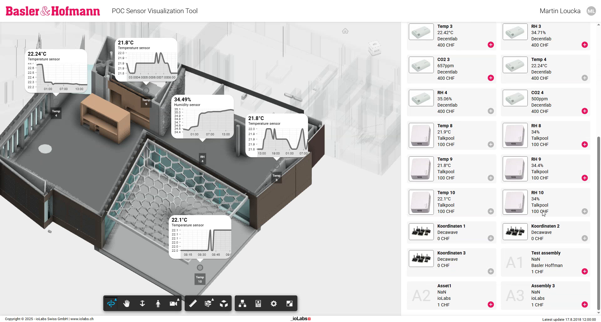
Task: Click the BACK face of the view cube
Action: (x=377, y=51)
